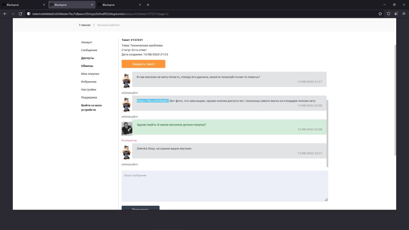Close the first Blacksprut tab
This screenshot has width=409, height=230.
(44, 5)
